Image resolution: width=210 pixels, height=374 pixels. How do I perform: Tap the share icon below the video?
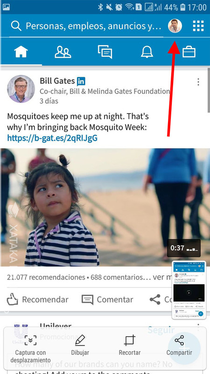[155, 300]
